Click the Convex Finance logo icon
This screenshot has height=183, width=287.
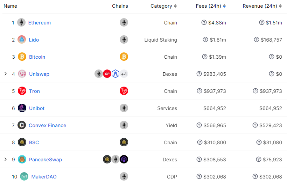22,125
